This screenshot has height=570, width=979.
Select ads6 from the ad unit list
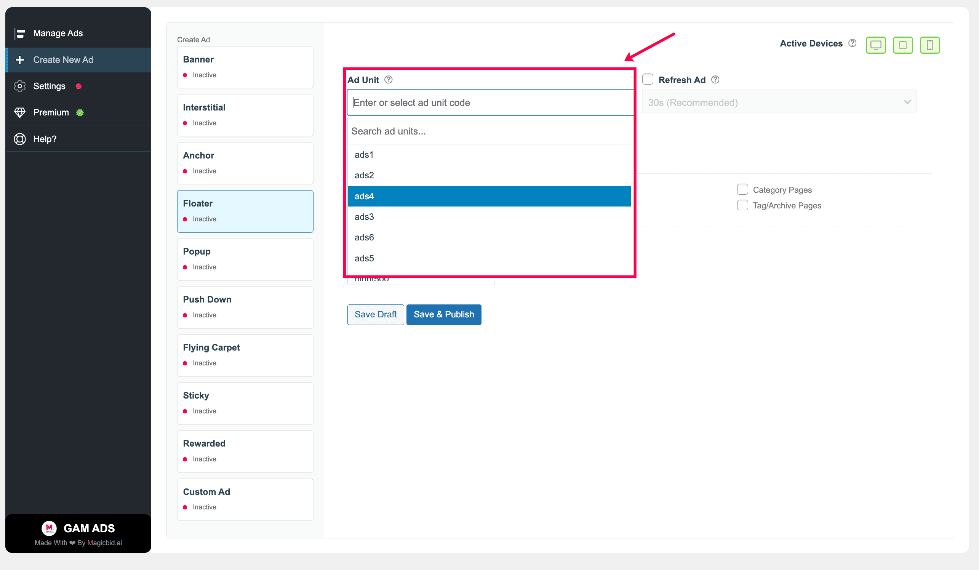[489, 237]
